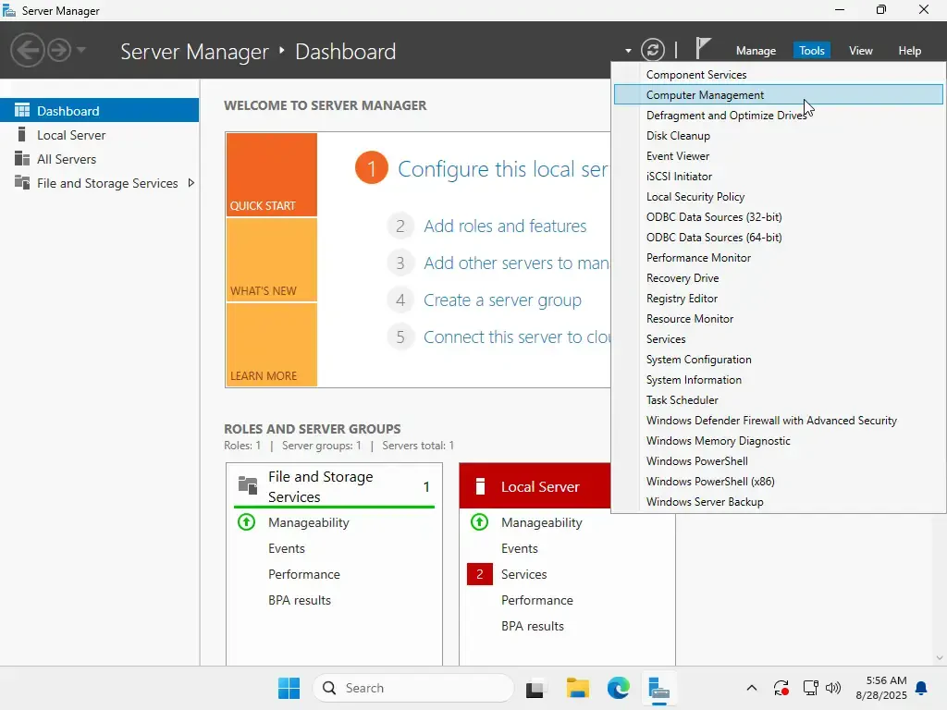The height and width of the screenshot is (710, 947).
Task: Click BPA results in File and Storage tile
Action: 300,600
